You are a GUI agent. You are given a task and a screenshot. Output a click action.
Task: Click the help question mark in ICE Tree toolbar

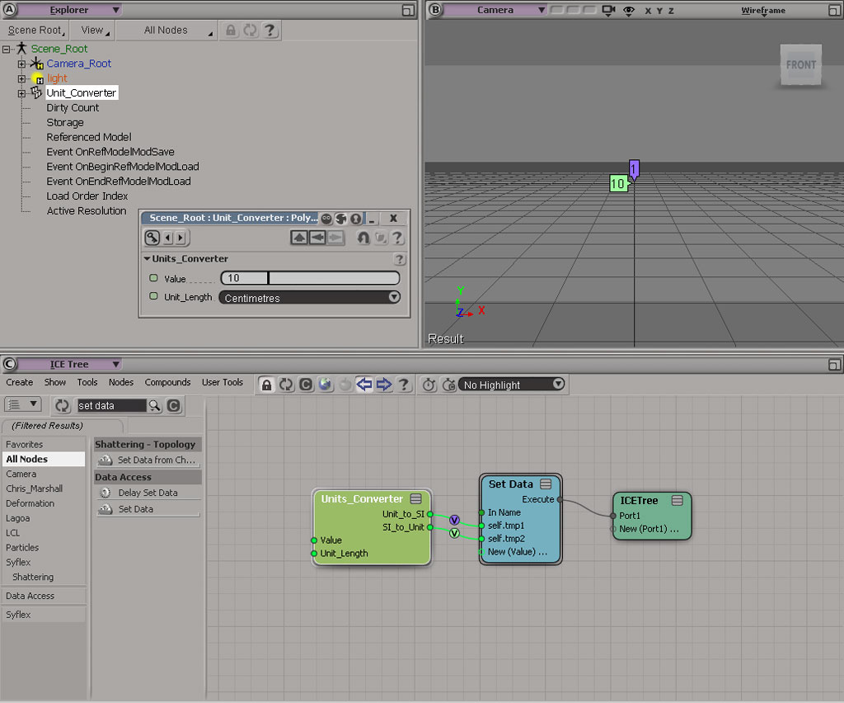[404, 385]
